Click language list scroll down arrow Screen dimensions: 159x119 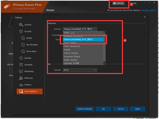[x=104, y=64]
